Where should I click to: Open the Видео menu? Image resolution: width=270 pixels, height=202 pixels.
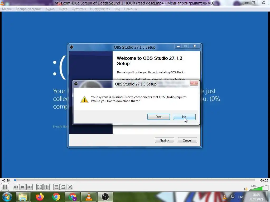pos(63,9)
